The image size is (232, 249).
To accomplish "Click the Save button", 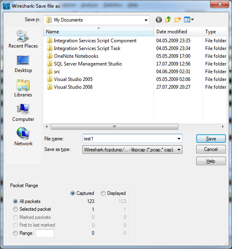I will pyautogui.click(x=211, y=139).
